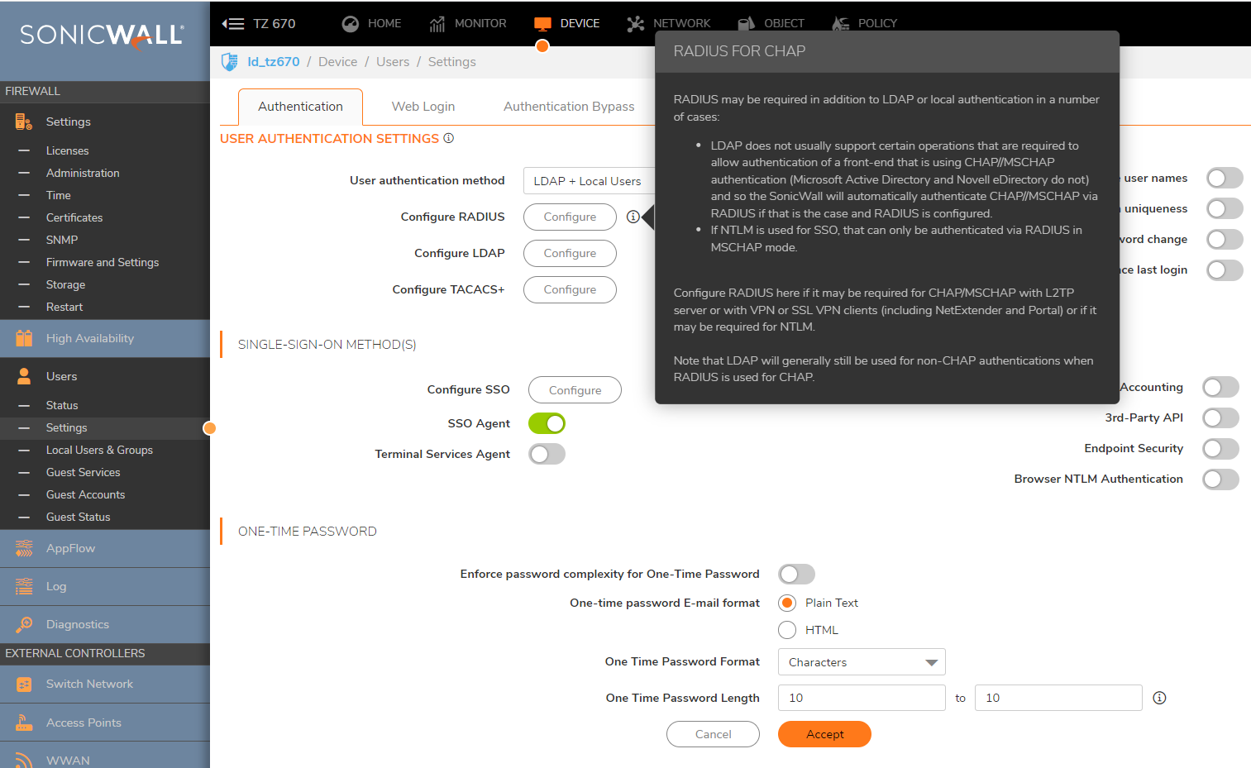This screenshot has height=768, width=1251.
Task: Click Configure button for RADIUS
Action: (x=570, y=217)
